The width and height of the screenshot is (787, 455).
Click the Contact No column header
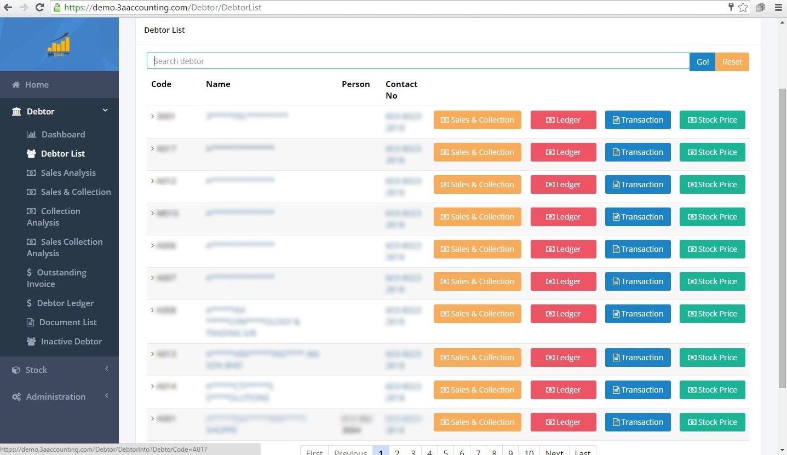(x=401, y=90)
